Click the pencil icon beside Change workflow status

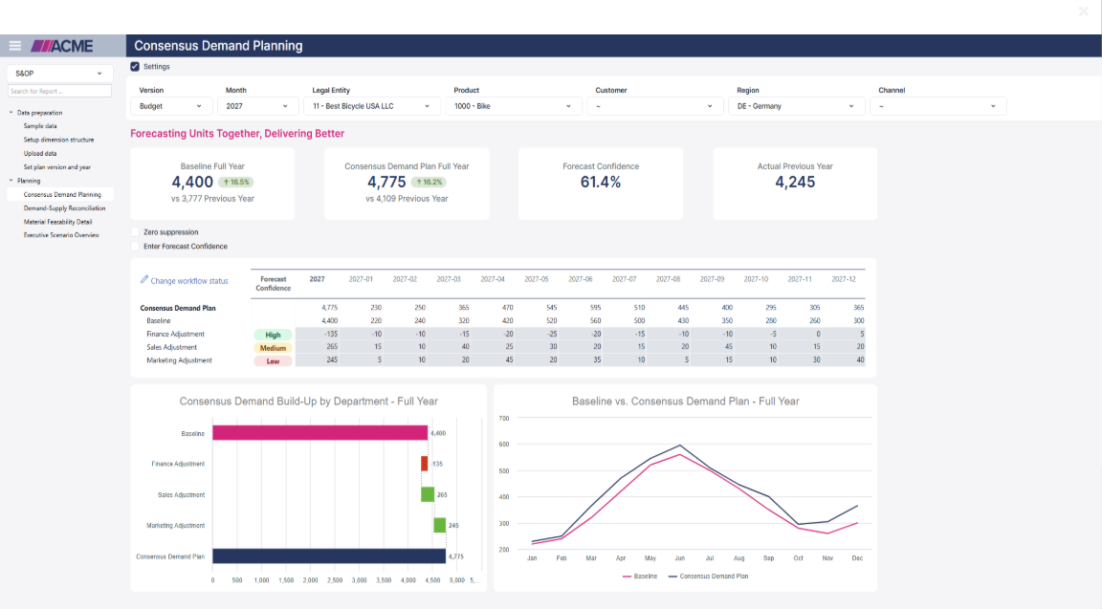click(x=144, y=279)
